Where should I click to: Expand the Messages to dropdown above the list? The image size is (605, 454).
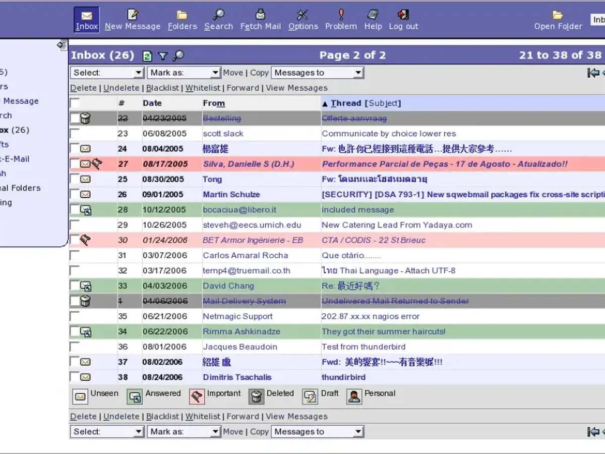pyautogui.click(x=318, y=73)
